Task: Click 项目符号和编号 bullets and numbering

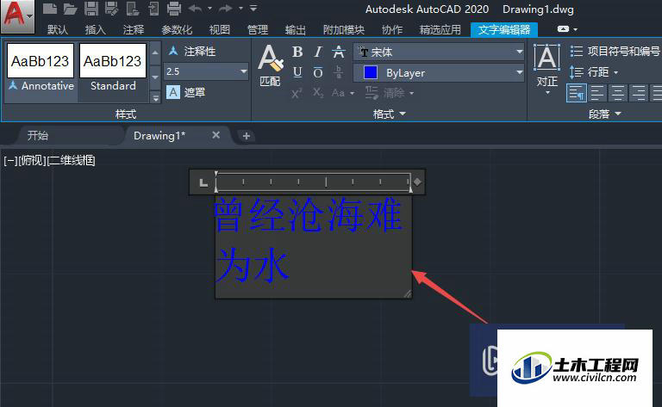Action: [x=615, y=52]
